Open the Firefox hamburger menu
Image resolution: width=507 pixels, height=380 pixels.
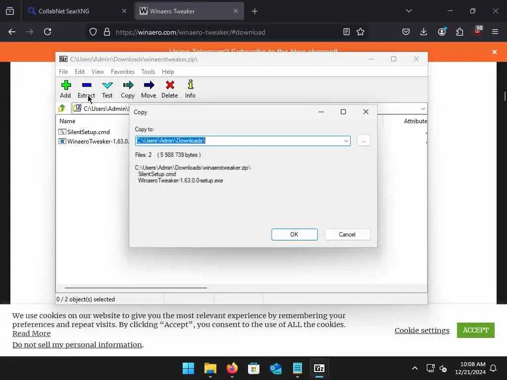(495, 32)
